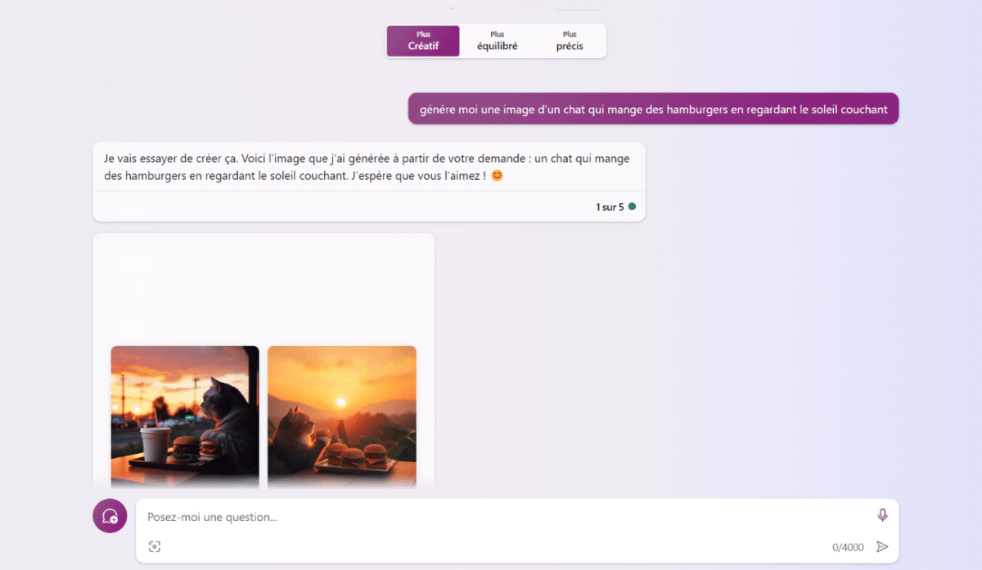Send the message via the paper plane icon
The height and width of the screenshot is (570, 982).
882,546
